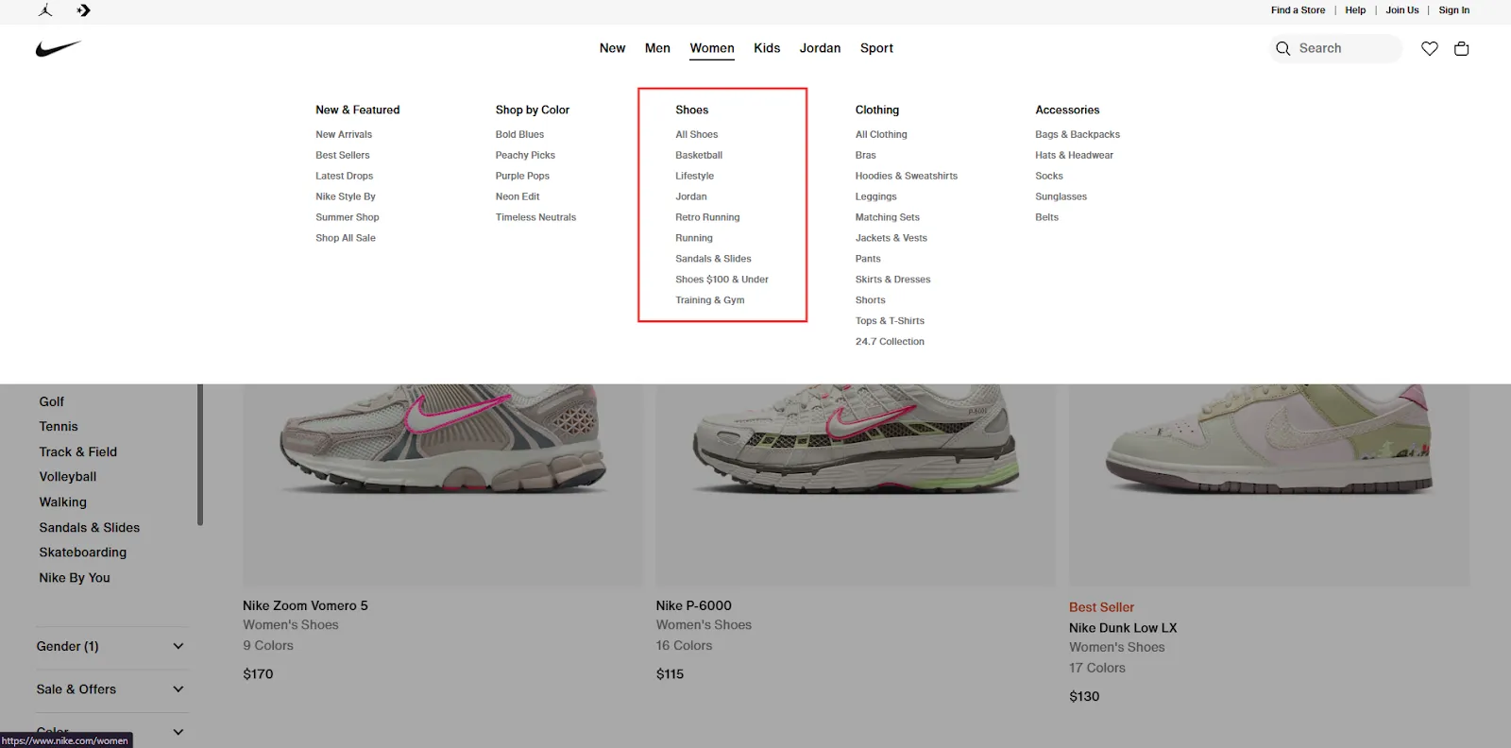Click the search magnifier icon
The image size is (1511, 748).
[1282, 48]
